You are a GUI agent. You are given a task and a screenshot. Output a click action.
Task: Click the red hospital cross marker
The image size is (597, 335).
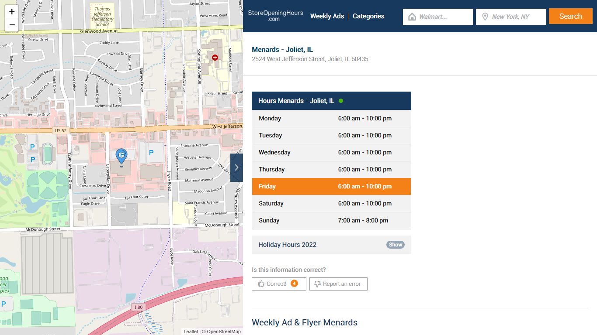(215, 58)
